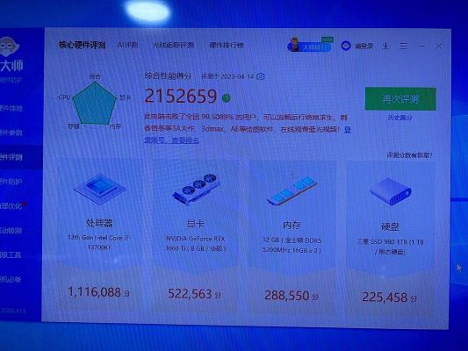The width and height of the screenshot is (468, 351).
Task: Click the 鲁大师 logo in the sidebar
Action: click(11, 54)
